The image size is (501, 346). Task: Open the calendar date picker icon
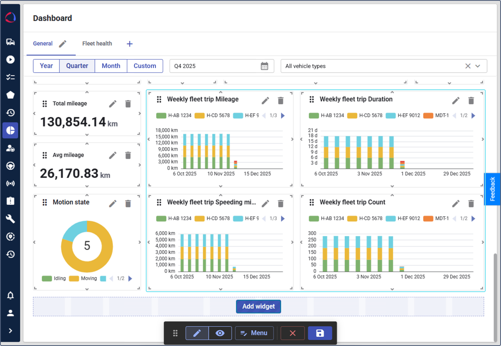[265, 66]
